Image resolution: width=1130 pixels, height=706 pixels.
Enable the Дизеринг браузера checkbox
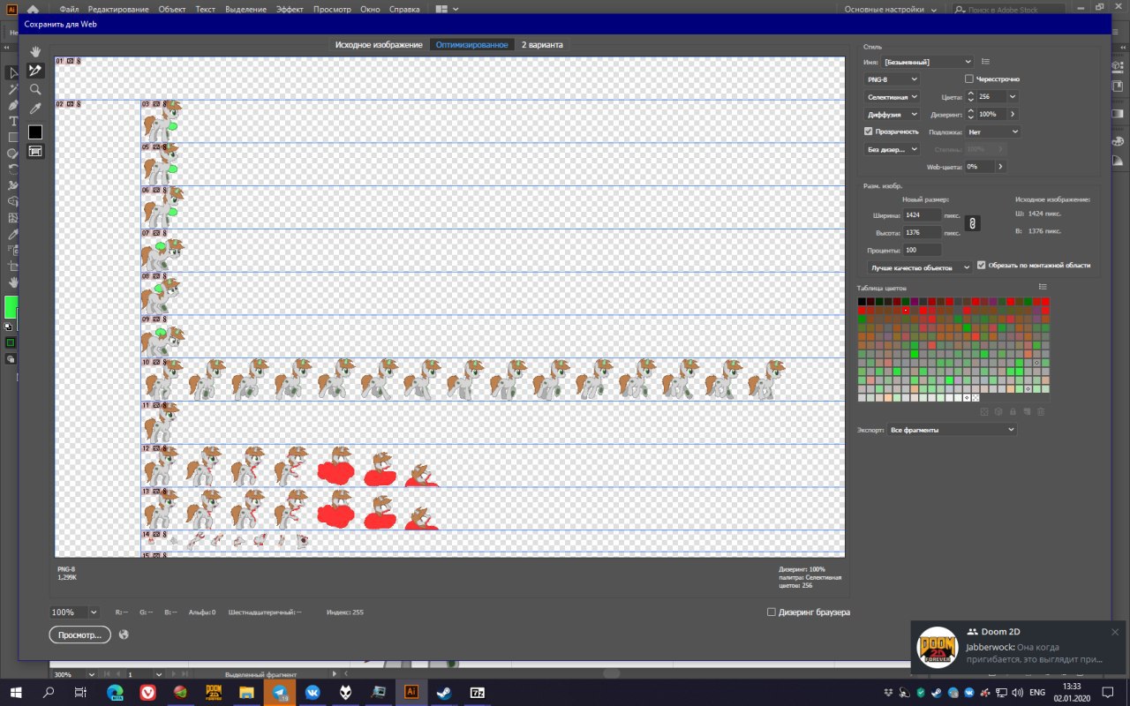click(x=772, y=612)
